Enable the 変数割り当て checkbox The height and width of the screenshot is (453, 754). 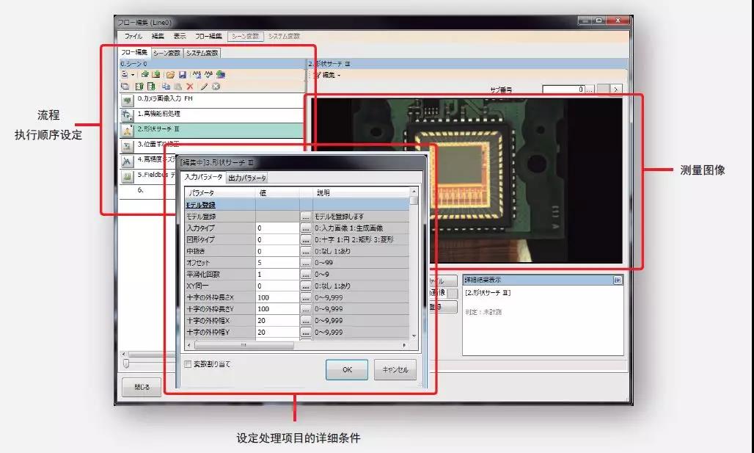(x=188, y=364)
